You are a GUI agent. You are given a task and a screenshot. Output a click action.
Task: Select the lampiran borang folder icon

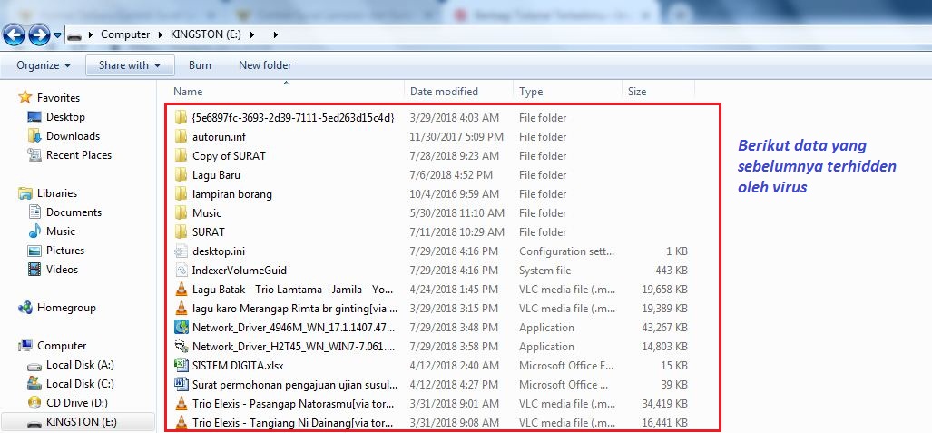click(x=181, y=194)
